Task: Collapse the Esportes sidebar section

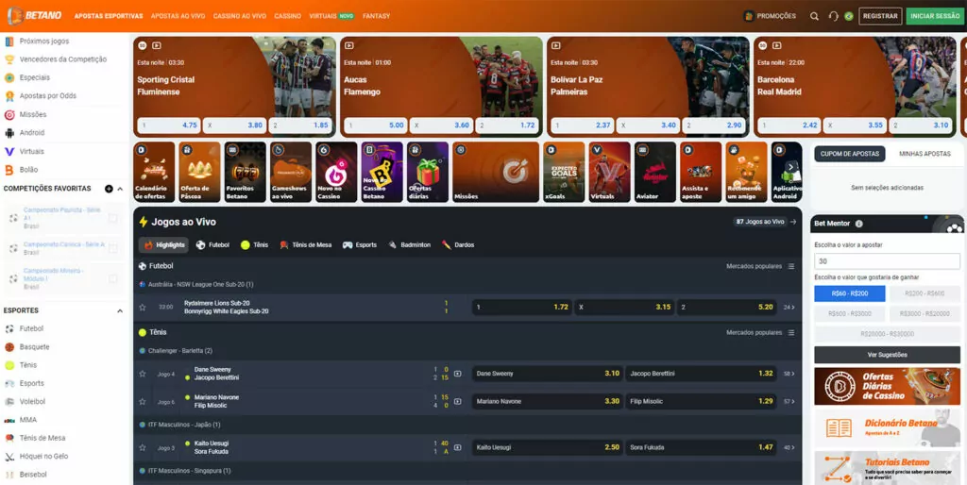Action: tap(120, 310)
